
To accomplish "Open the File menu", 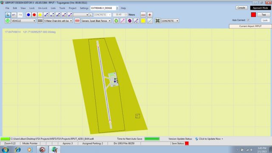I will [x=7, y=8].
